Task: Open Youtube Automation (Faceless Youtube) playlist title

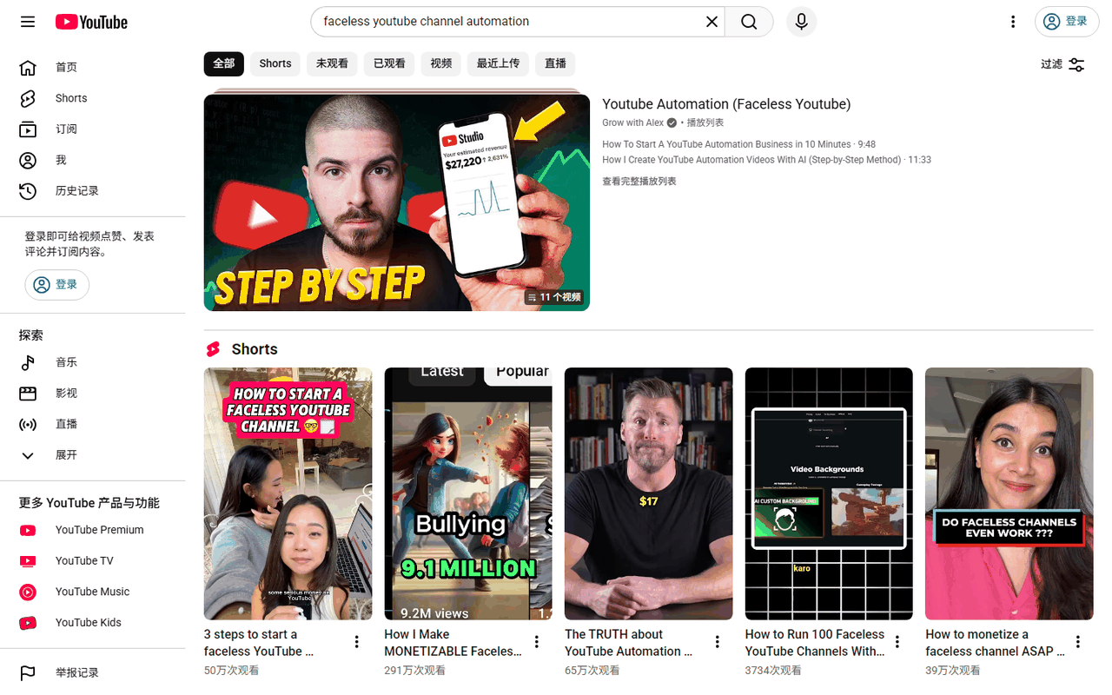Action: click(x=726, y=104)
